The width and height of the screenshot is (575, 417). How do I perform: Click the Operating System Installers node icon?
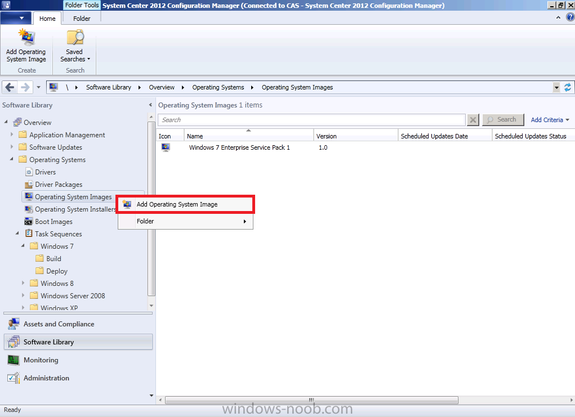29,209
